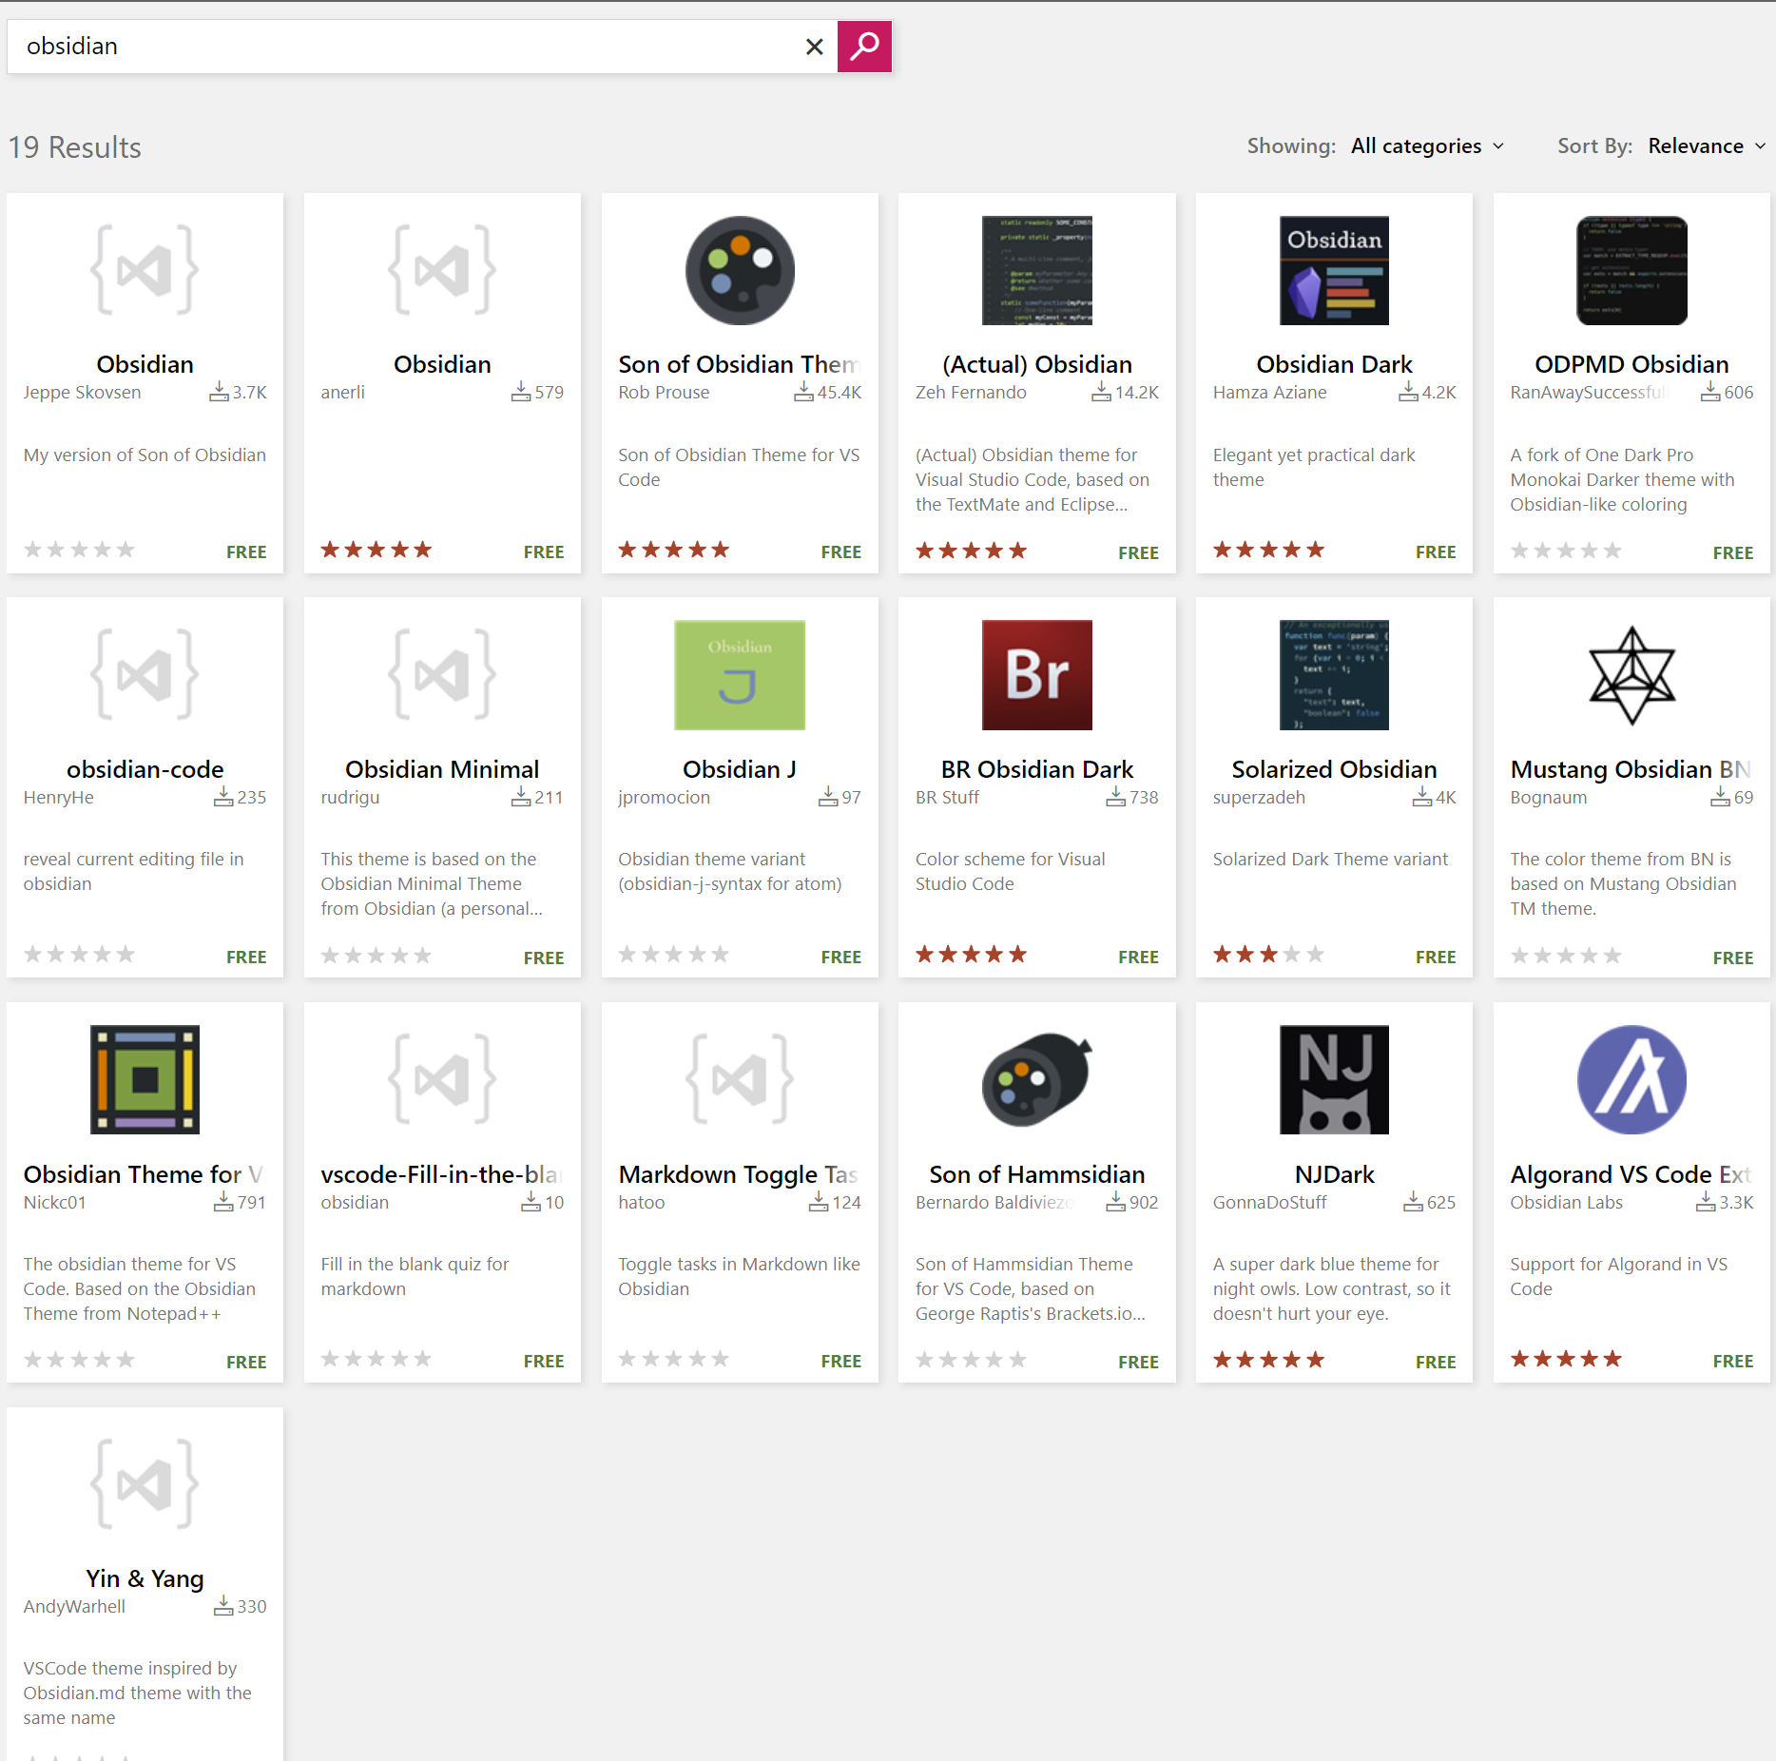1776x1761 pixels.
Task: Clear the search box using the X icon
Action: pos(814,47)
